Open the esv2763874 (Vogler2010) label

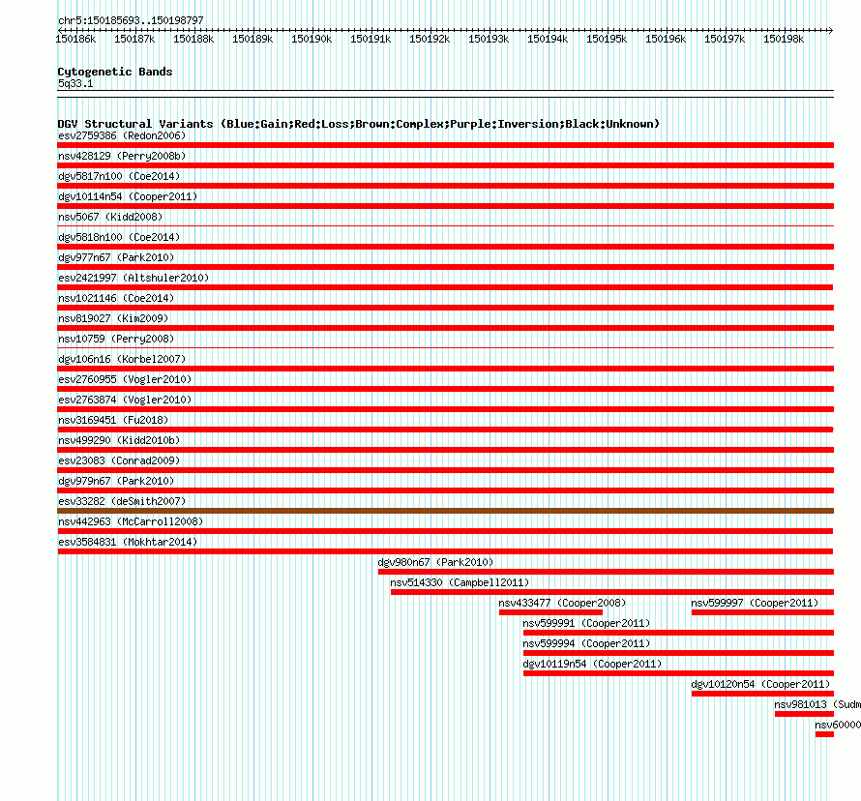125,400
